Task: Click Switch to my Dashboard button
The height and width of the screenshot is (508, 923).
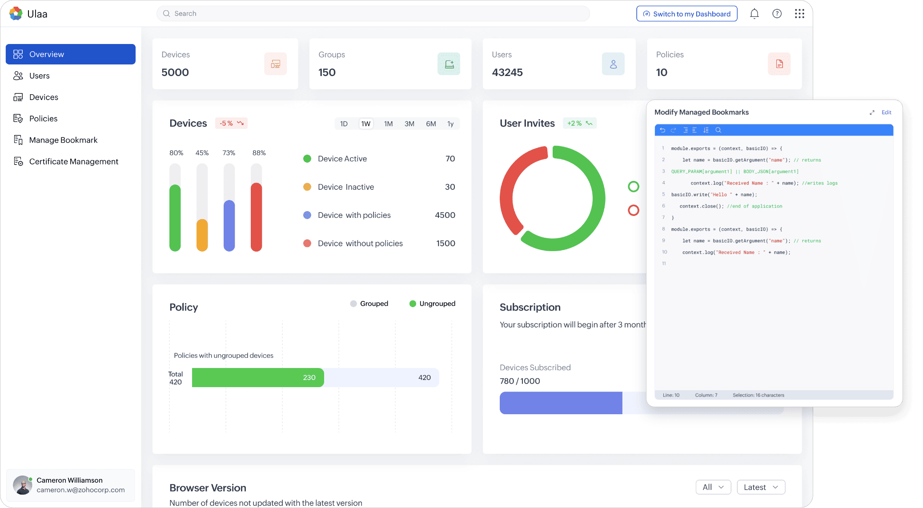Action: click(x=686, y=14)
